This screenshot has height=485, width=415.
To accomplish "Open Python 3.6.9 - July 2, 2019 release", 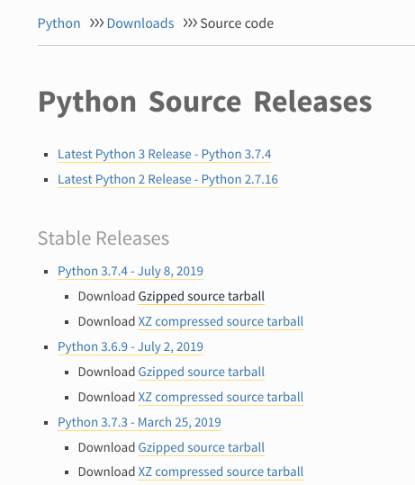I will (x=131, y=347).
